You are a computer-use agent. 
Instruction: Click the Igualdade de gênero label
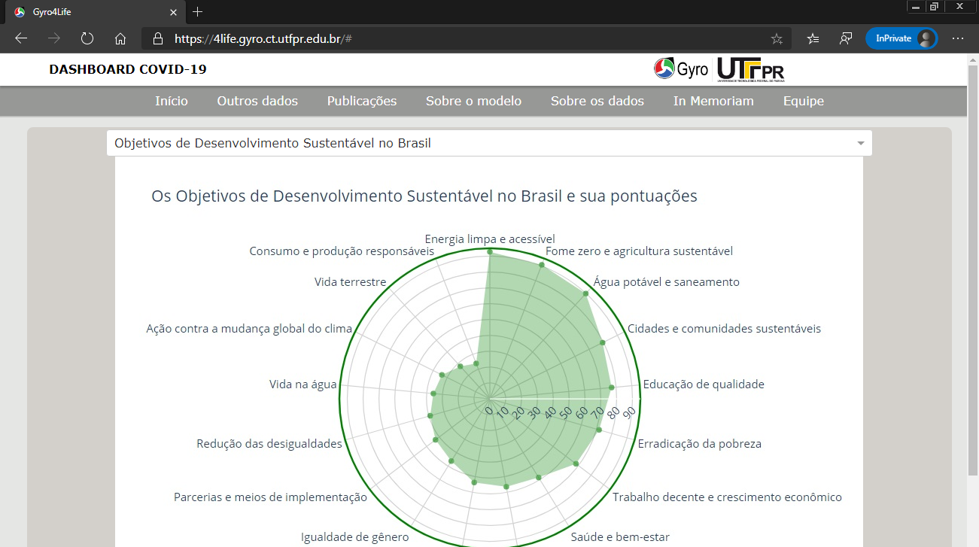coord(355,537)
